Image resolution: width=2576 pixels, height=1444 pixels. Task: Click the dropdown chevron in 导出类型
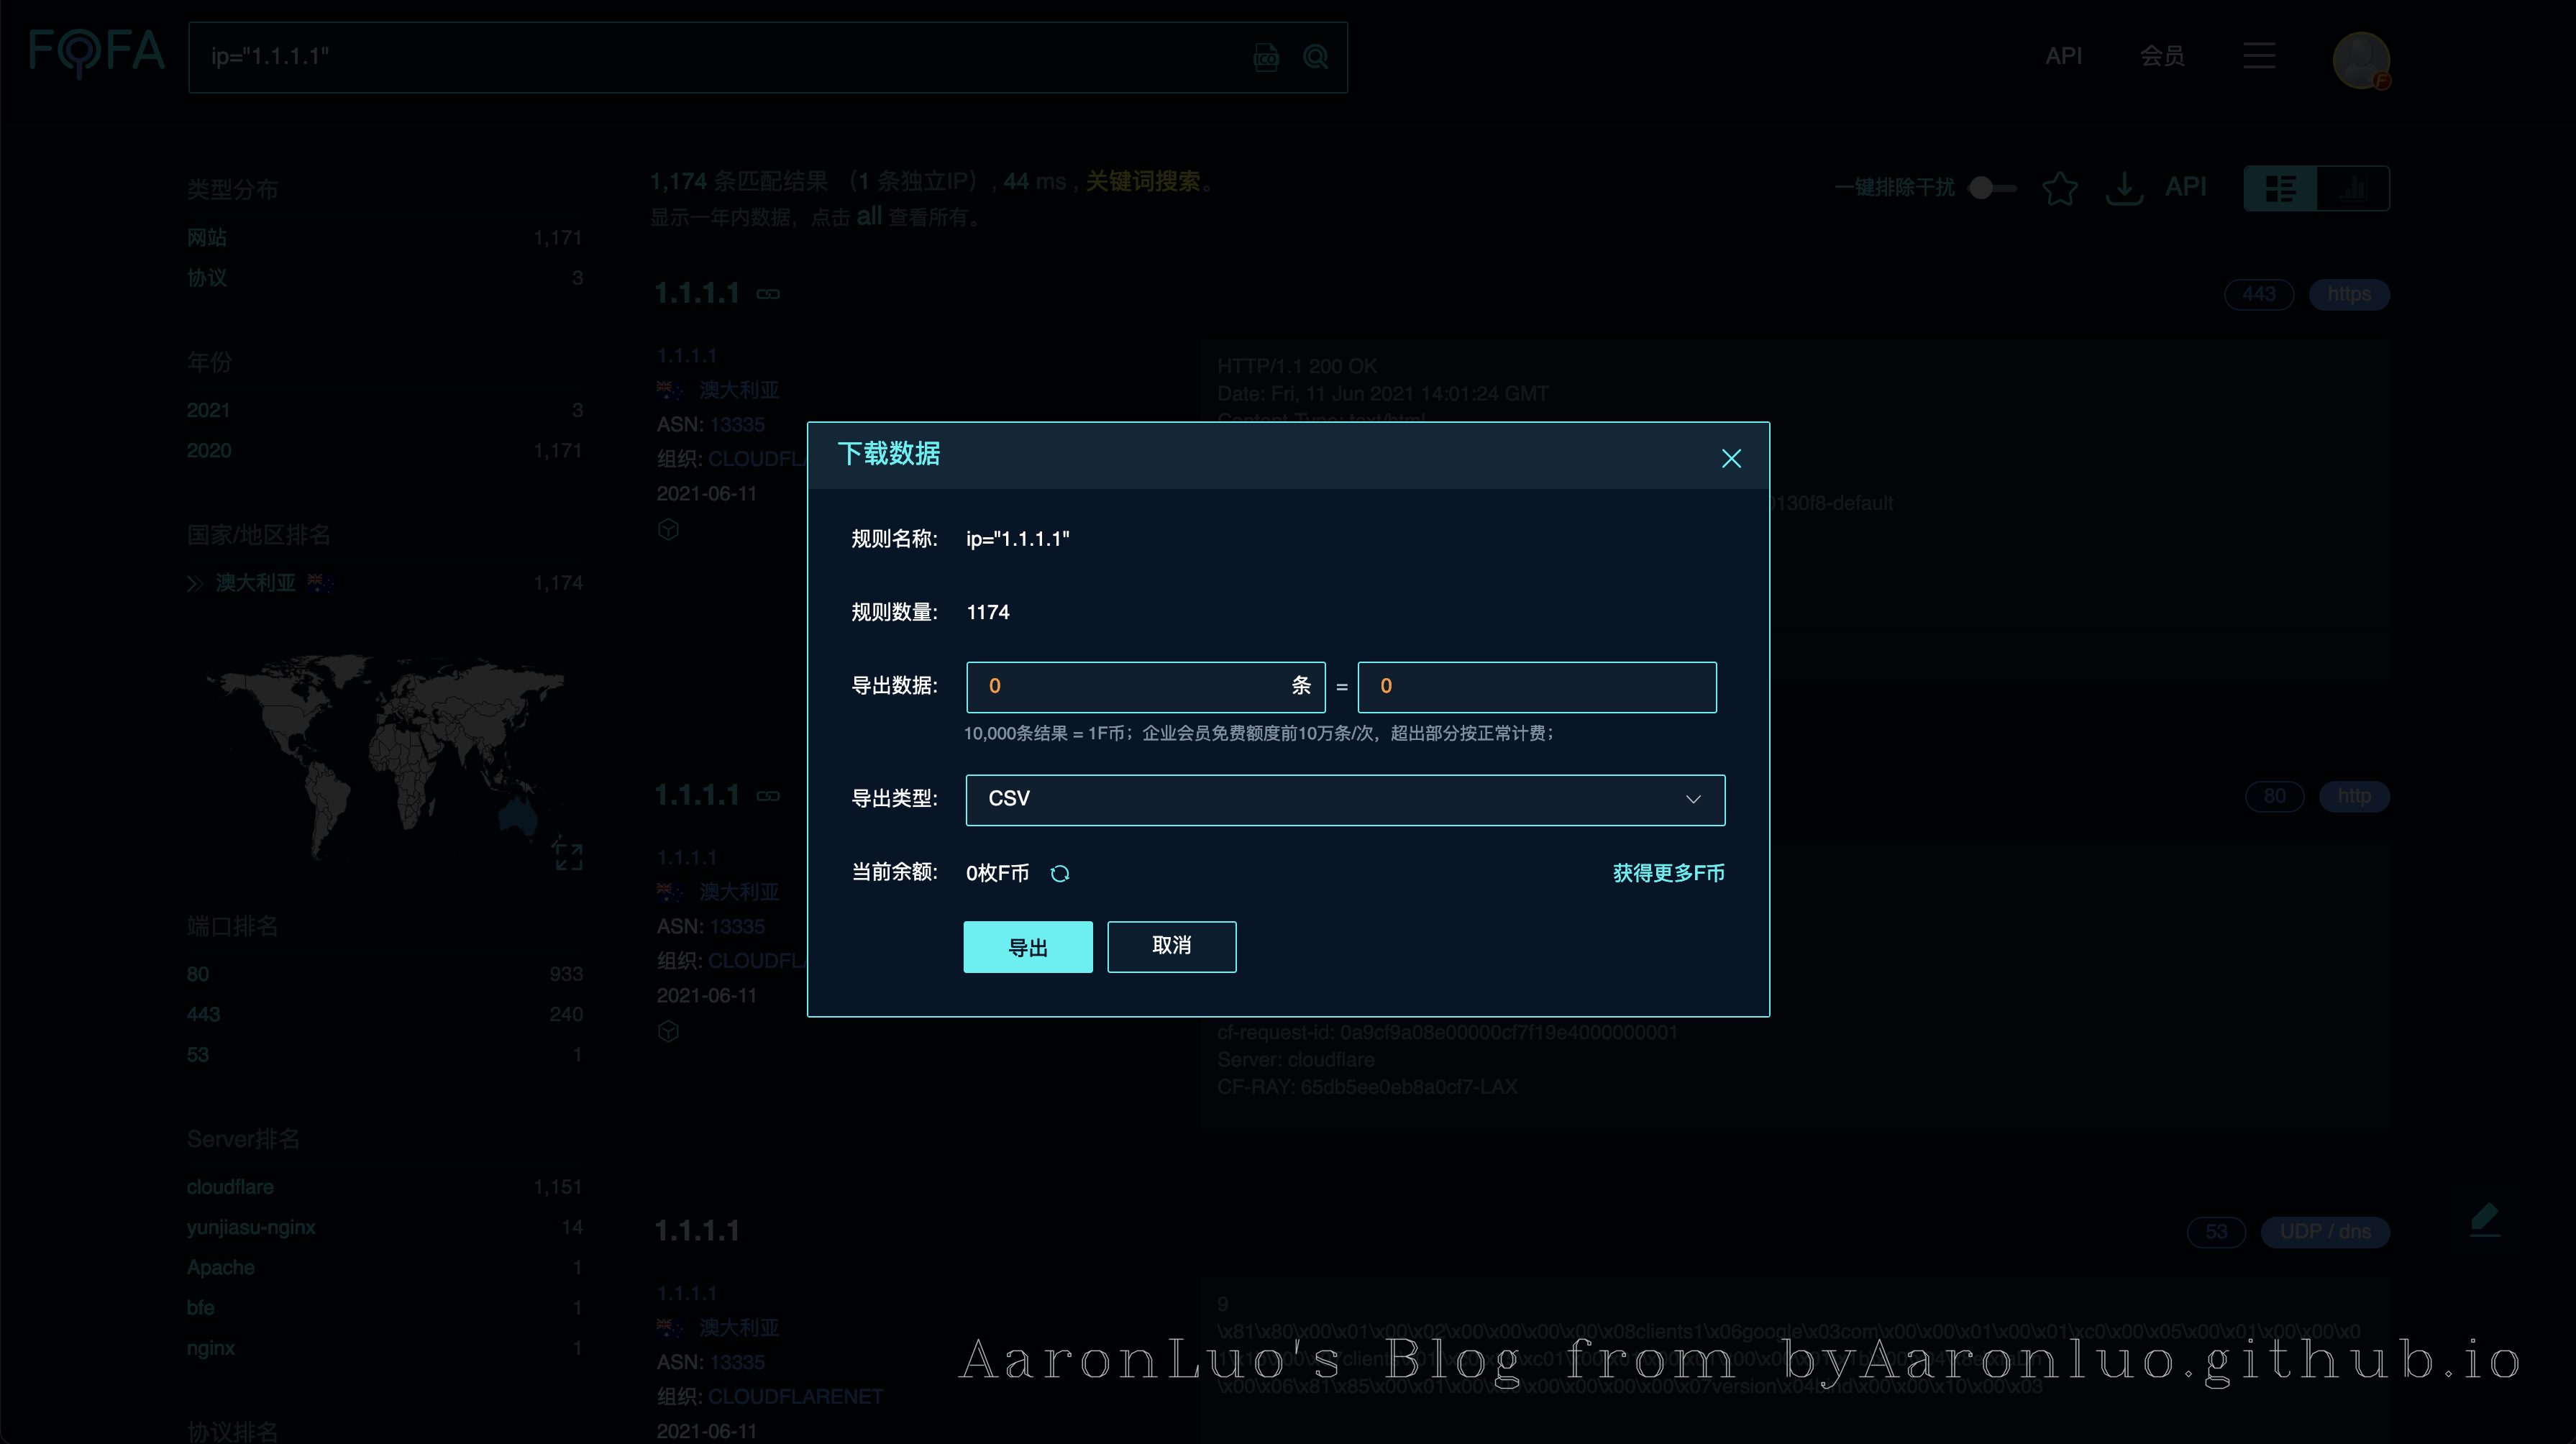(1693, 799)
